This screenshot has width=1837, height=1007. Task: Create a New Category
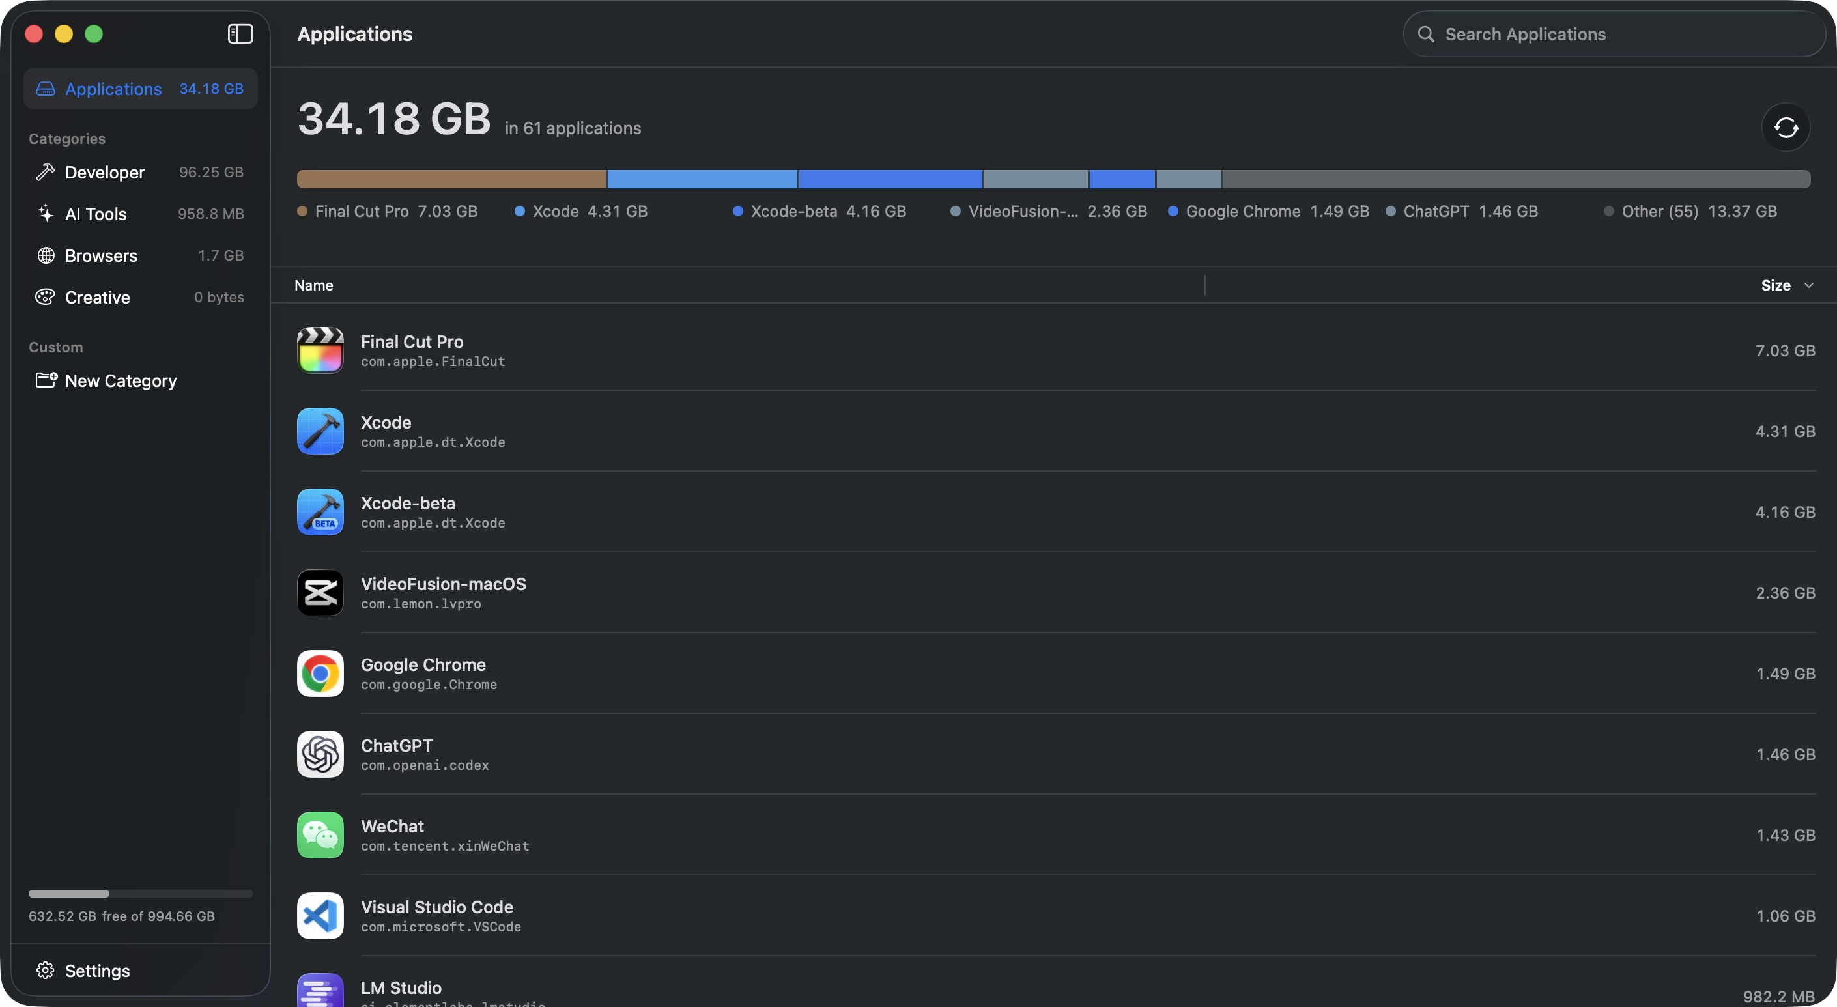click(x=141, y=380)
